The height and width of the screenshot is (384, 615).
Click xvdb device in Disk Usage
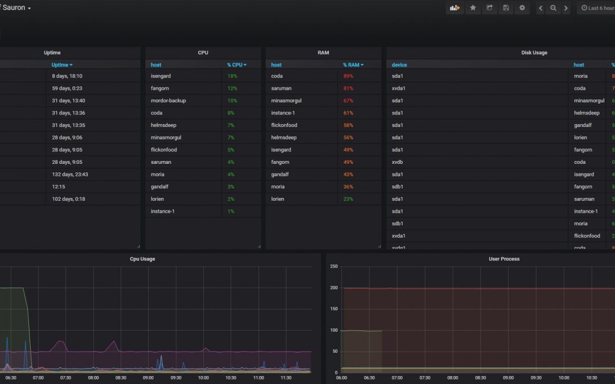click(397, 162)
